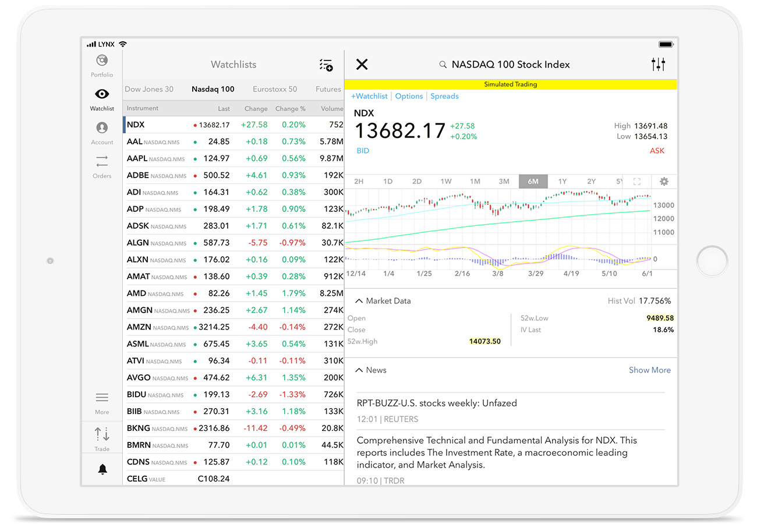
Task: Switch to Futures watchlist tab
Action: [328, 89]
